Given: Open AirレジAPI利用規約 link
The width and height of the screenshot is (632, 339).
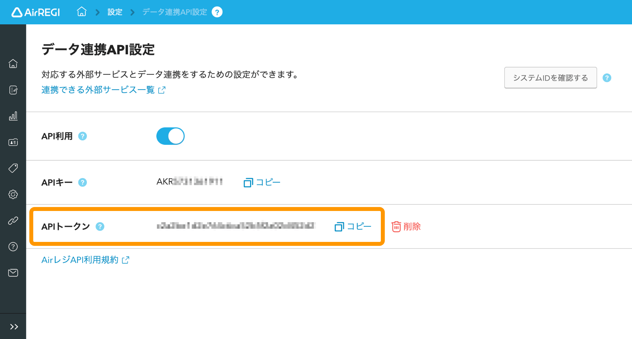Looking at the screenshot, I should 85,260.
